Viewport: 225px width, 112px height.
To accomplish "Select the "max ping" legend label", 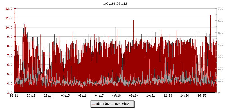I will pyautogui.click(x=122, y=104).
